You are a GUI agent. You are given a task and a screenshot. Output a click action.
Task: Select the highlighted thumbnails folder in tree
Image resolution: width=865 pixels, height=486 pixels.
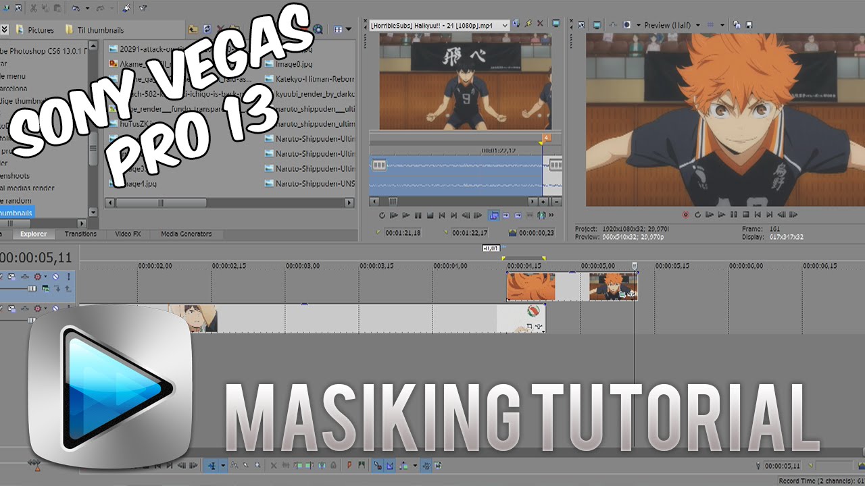tap(16, 213)
